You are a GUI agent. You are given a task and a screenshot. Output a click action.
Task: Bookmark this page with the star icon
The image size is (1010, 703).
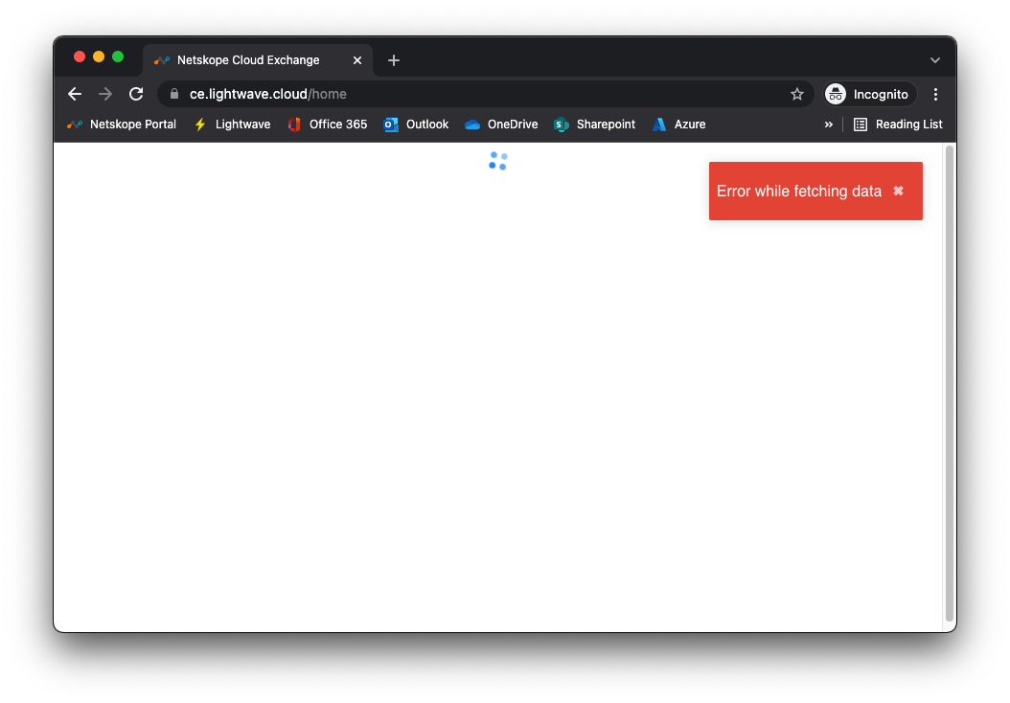[796, 94]
